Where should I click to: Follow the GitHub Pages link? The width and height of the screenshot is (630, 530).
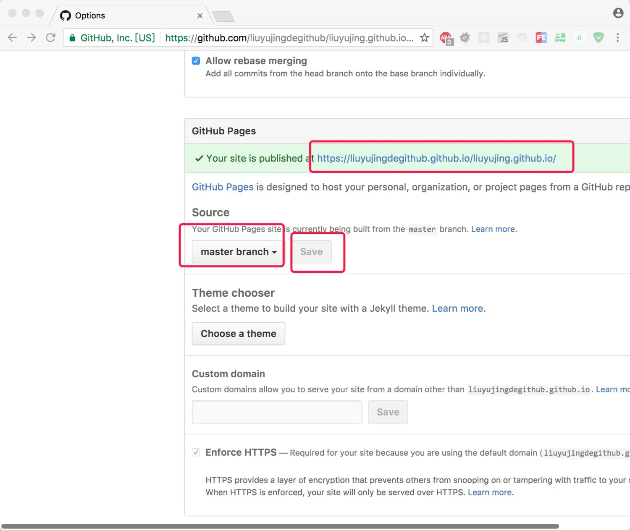223,187
